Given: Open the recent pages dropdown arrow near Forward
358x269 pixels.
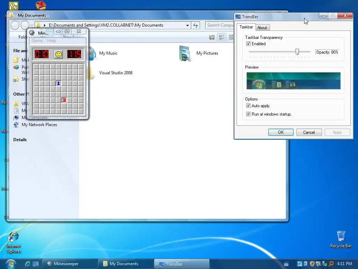Looking at the screenshot, I should click(x=32, y=25).
